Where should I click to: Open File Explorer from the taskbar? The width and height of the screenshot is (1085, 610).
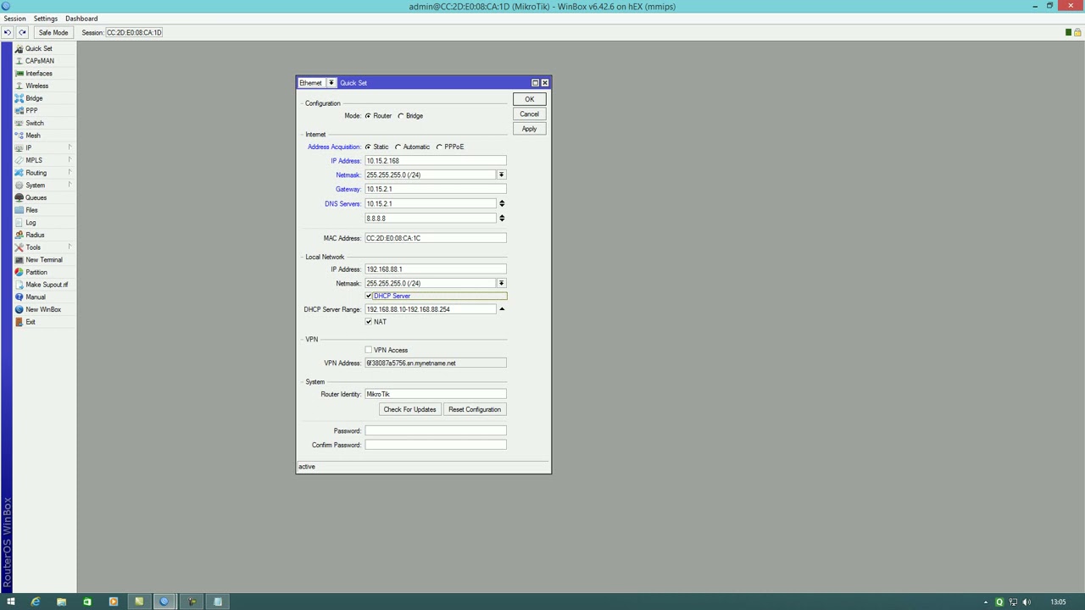tap(61, 602)
